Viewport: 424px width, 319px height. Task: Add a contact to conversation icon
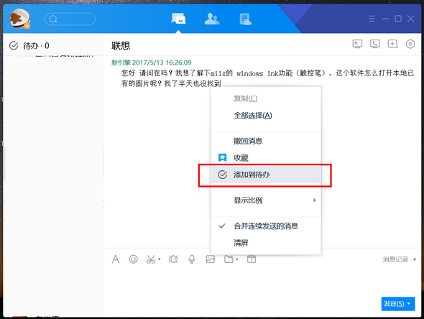(x=392, y=44)
